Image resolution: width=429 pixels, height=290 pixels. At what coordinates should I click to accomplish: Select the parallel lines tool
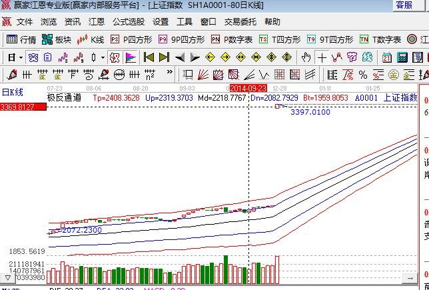(x=310, y=74)
